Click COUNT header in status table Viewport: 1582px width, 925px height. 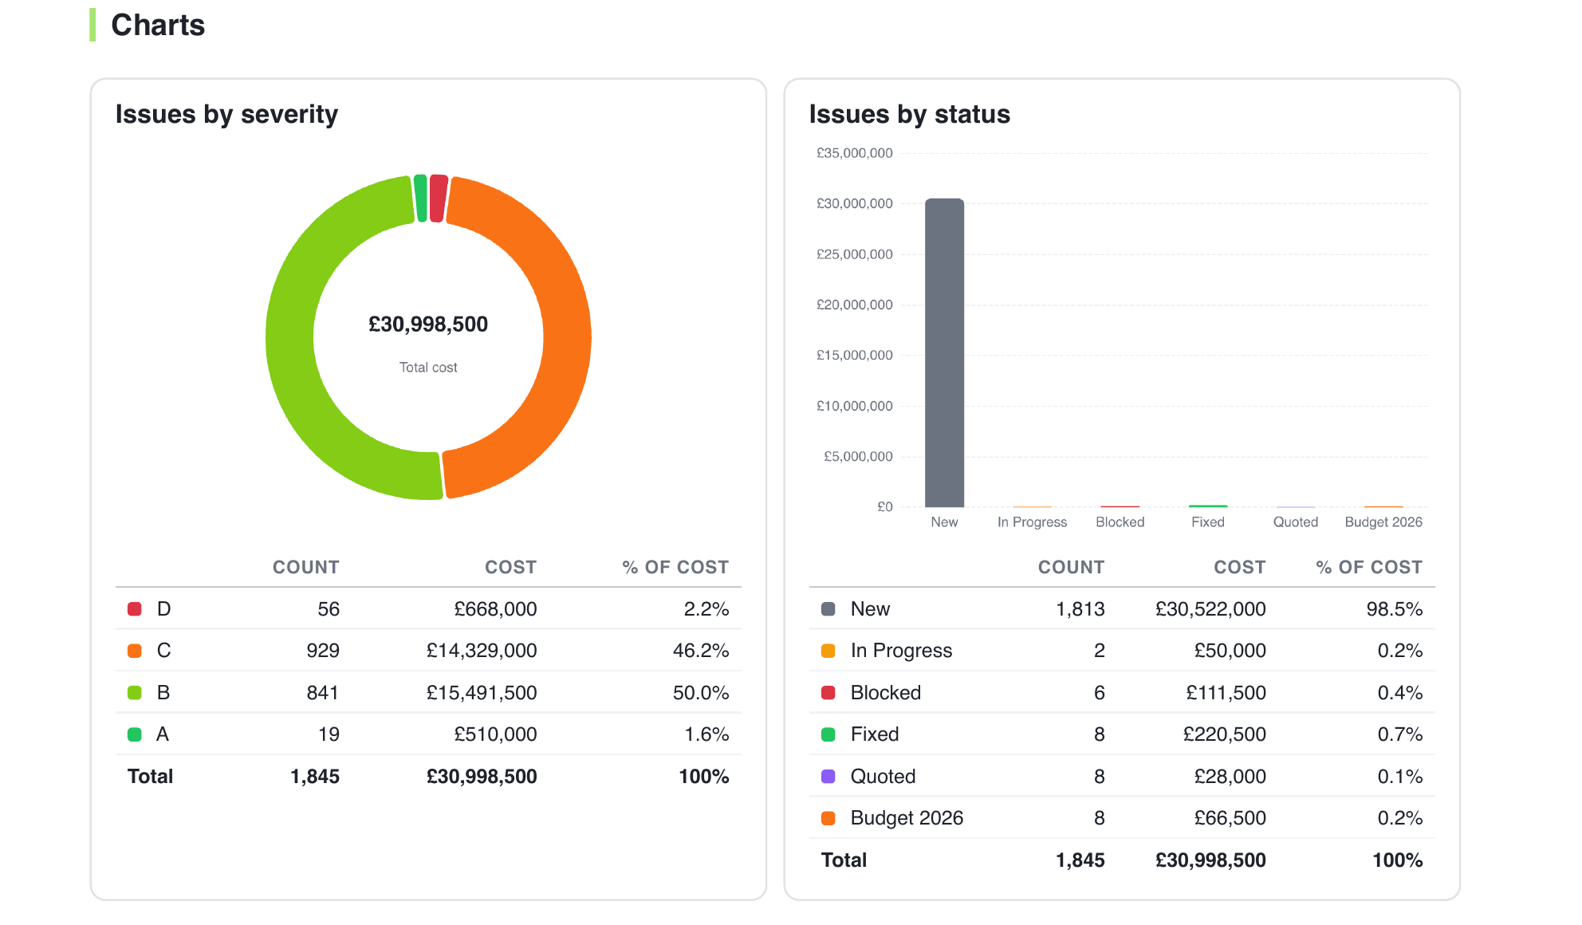tap(1072, 568)
